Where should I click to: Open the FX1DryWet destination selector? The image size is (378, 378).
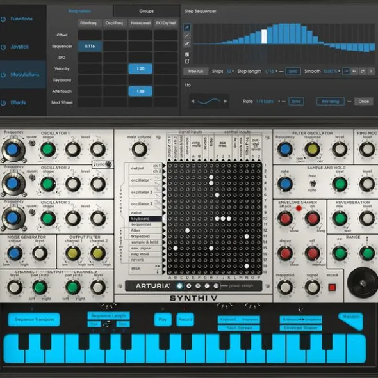coord(166,23)
